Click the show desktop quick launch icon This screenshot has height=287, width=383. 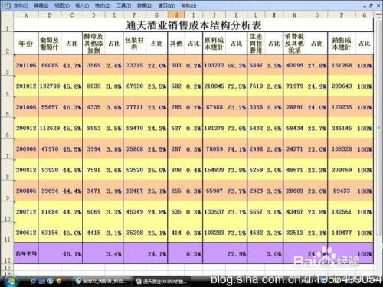coord(42,281)
